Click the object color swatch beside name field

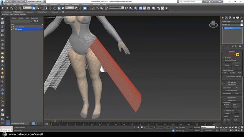[x=242, y=21]
